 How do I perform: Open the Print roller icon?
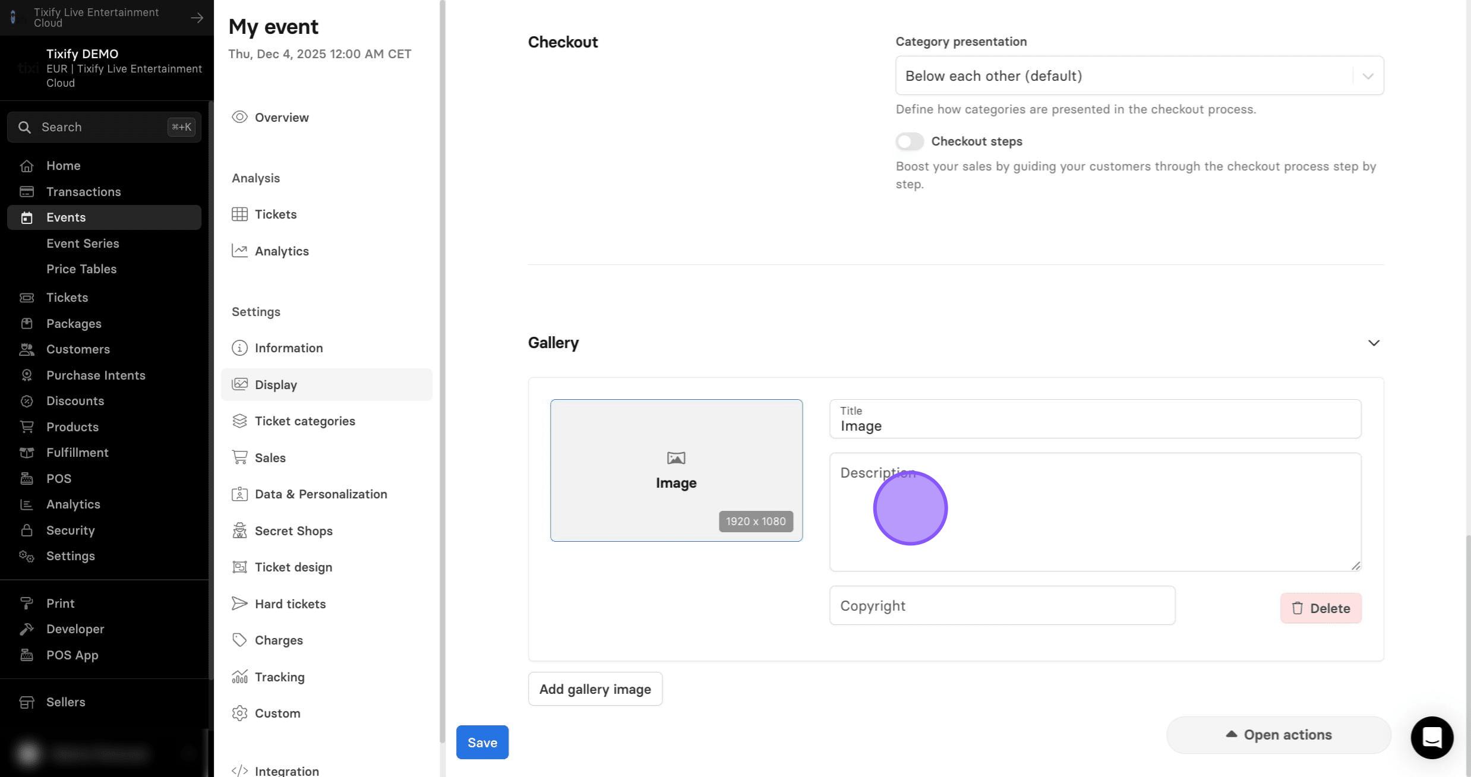26,603
